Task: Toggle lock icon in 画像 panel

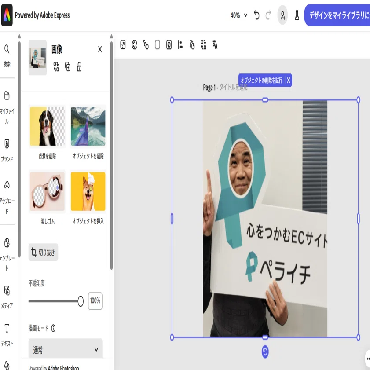Action: (x=79, y=66)
